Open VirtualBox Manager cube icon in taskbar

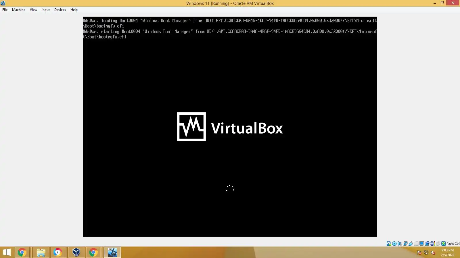click(76, 252)
